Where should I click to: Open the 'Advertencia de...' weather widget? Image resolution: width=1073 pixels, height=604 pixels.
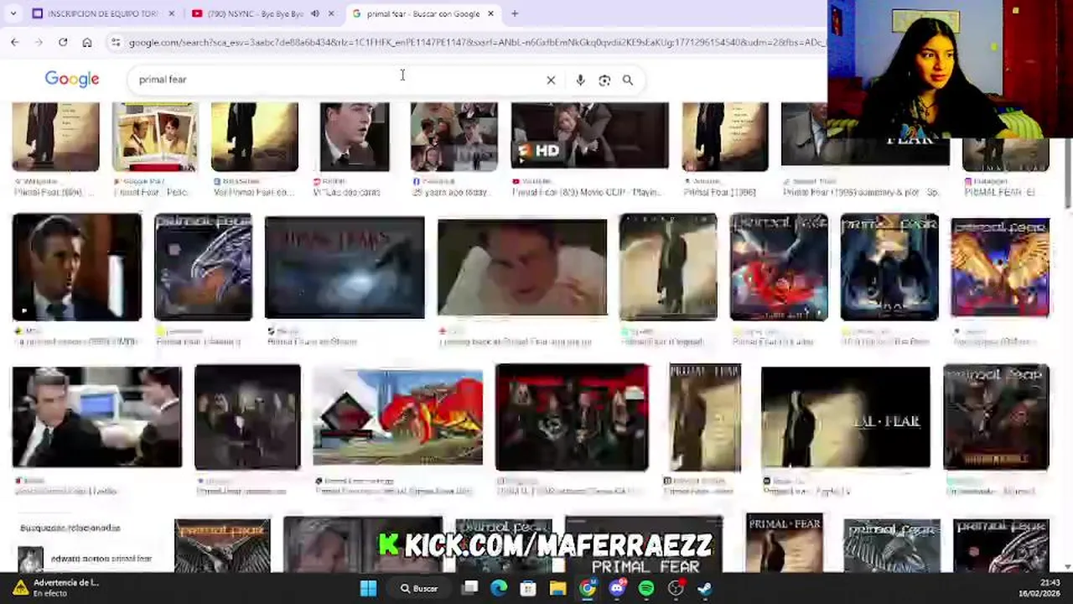tap(55, 587)
